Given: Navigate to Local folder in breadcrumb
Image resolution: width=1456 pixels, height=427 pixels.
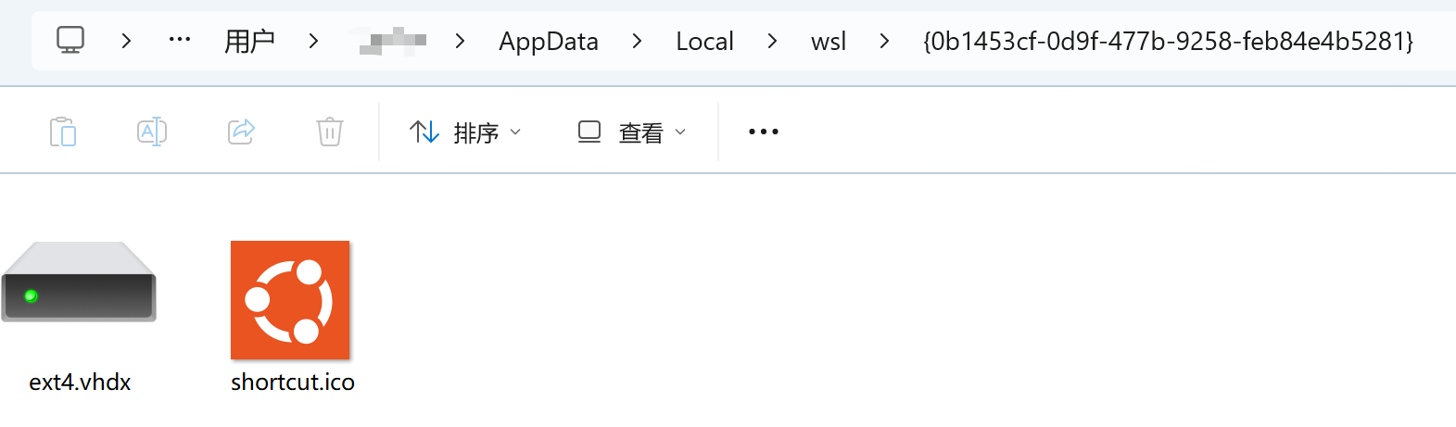Looking at the screenshot, I should coord(704,41).
